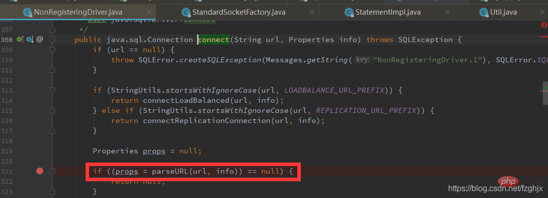This screenshot has width=548, height=198.
Task: Click the LOADBALANCE_URL_PREFIX constant
Action: (x=334, y=90)
